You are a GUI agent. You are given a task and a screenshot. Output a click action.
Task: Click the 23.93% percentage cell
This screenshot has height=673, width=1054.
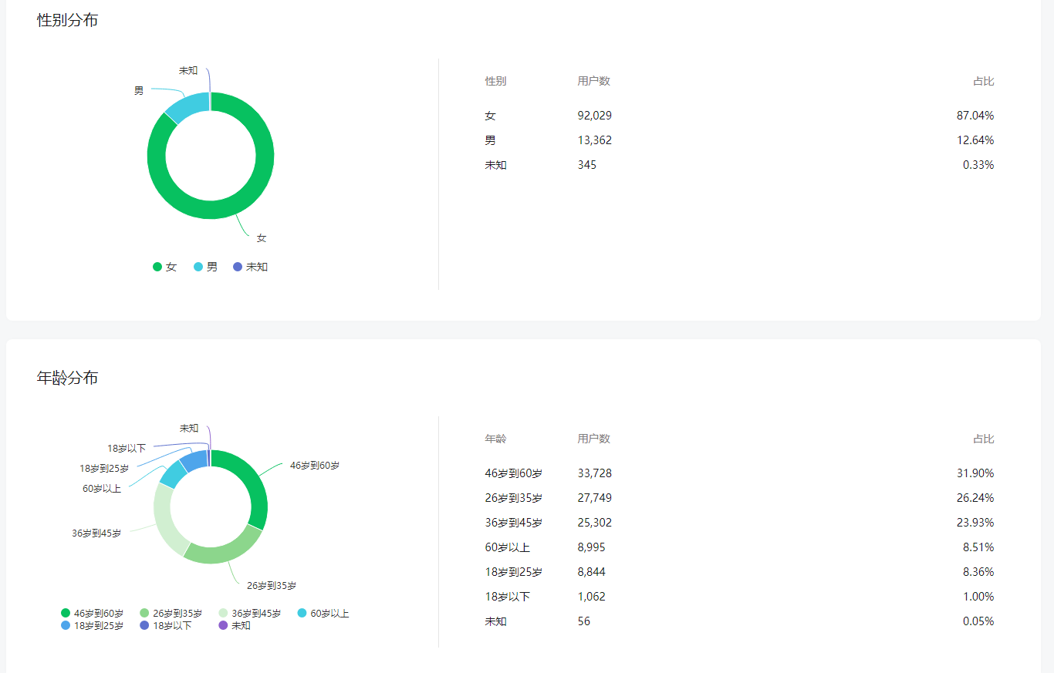[975, 523]
